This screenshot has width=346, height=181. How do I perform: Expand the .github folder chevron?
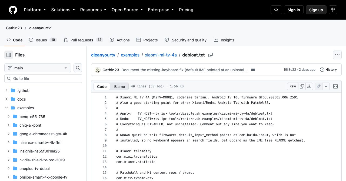pos(6,91)
